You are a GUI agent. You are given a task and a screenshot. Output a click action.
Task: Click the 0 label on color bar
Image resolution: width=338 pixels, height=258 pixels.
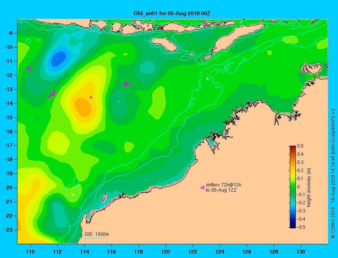(x=299, y=187)
